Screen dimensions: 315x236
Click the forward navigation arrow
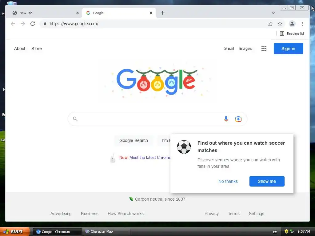[23, 24]
